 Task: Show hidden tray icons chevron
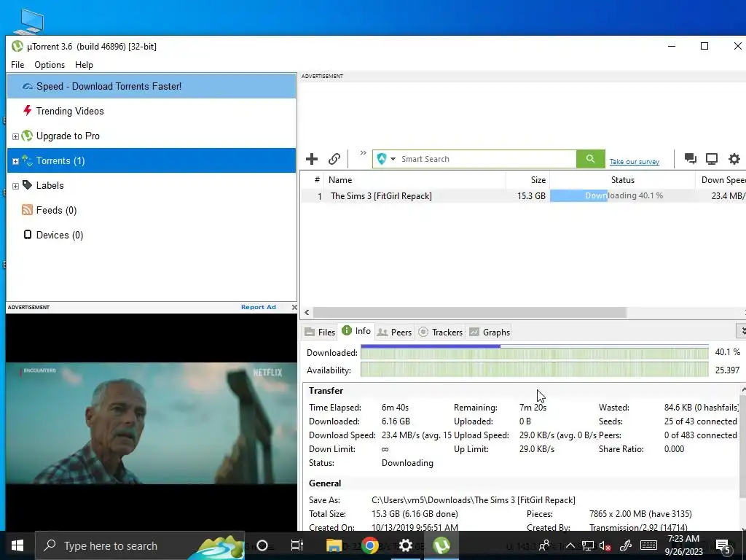coord(570,545)
